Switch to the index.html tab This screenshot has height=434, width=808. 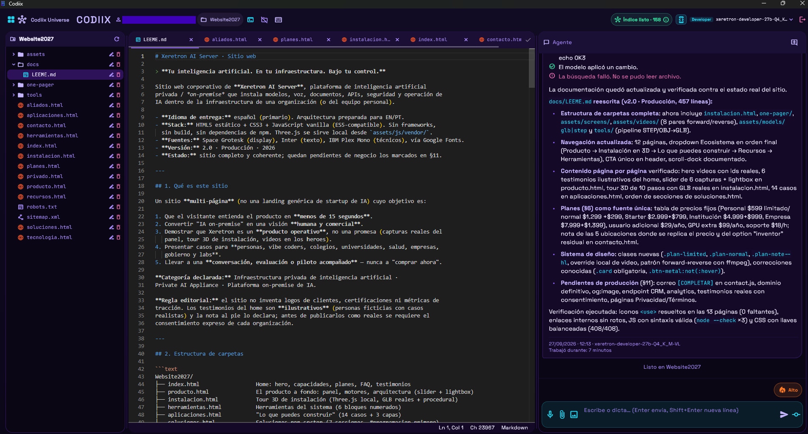[432, 39]
